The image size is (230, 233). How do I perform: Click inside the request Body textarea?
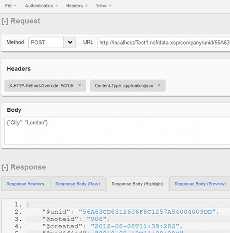[x=117, y=131]
